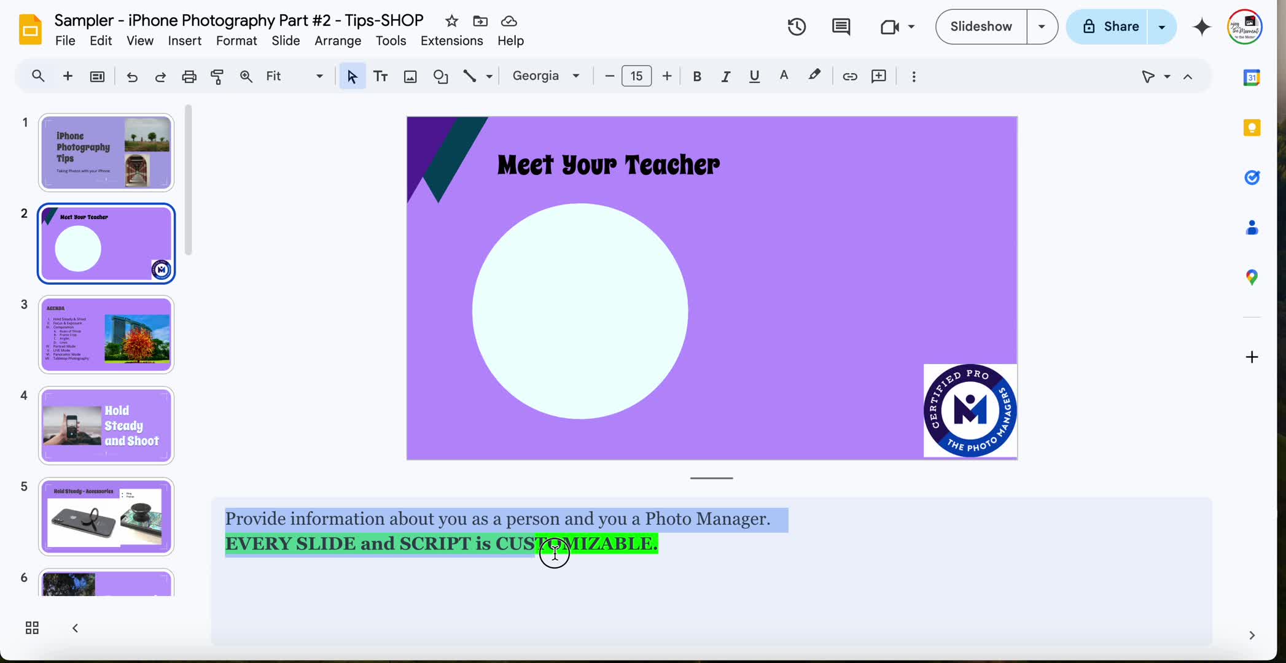Open the shape tool
This screenshot has height=663, width=1286.
440,76
